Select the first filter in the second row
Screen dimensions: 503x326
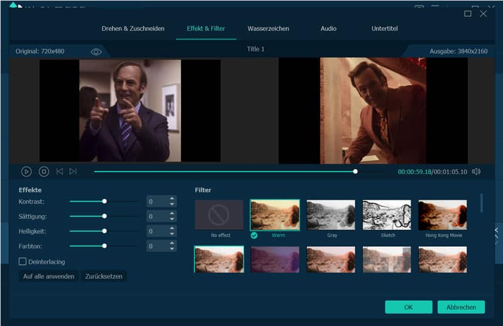pyautogui.click(x=219, y=259)
